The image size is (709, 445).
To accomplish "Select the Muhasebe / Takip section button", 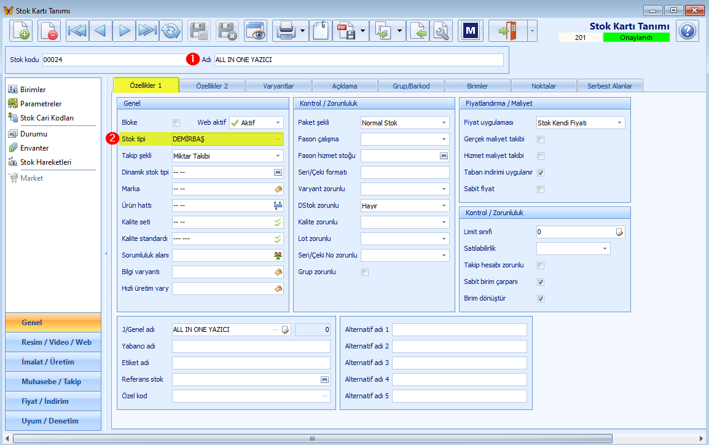I will click(53, 382).
